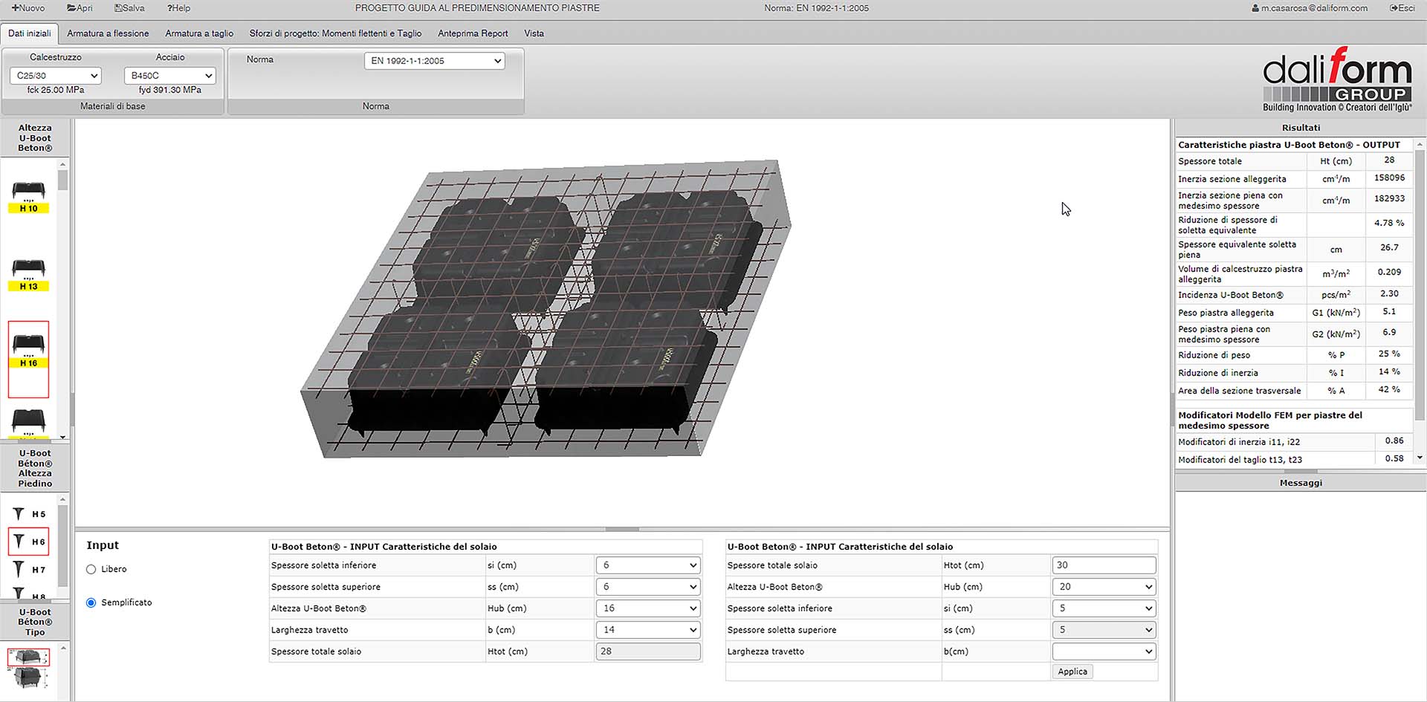Pick the second U-Boot Beton type thumbnail
The height and width of the screenshot is (702, 1427).
(28, 677)
